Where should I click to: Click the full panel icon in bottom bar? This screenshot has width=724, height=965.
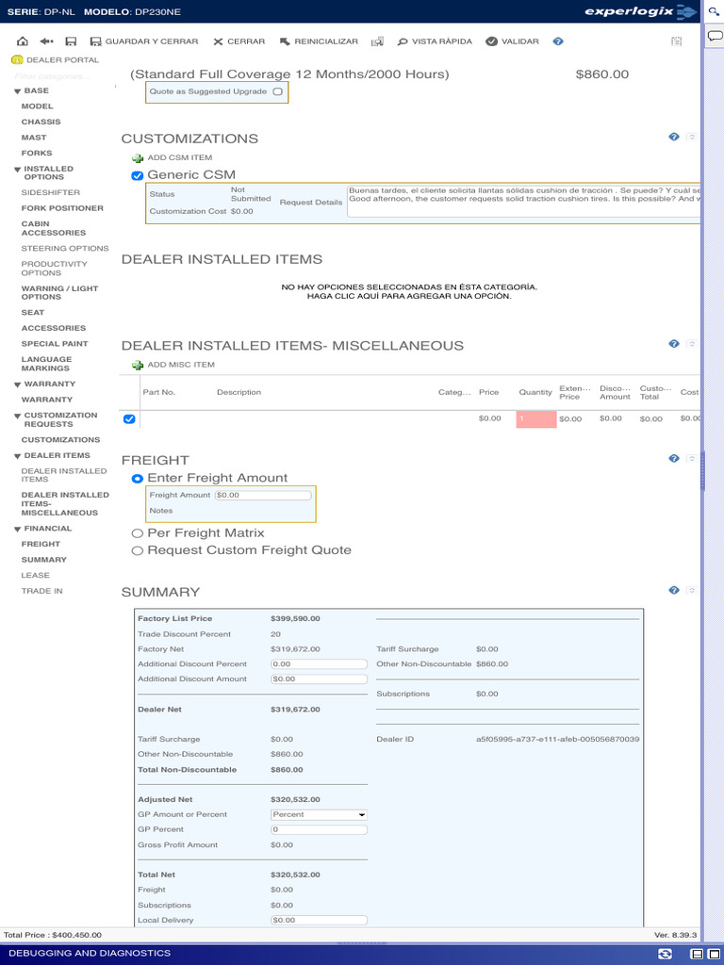[x=715, y=954]
